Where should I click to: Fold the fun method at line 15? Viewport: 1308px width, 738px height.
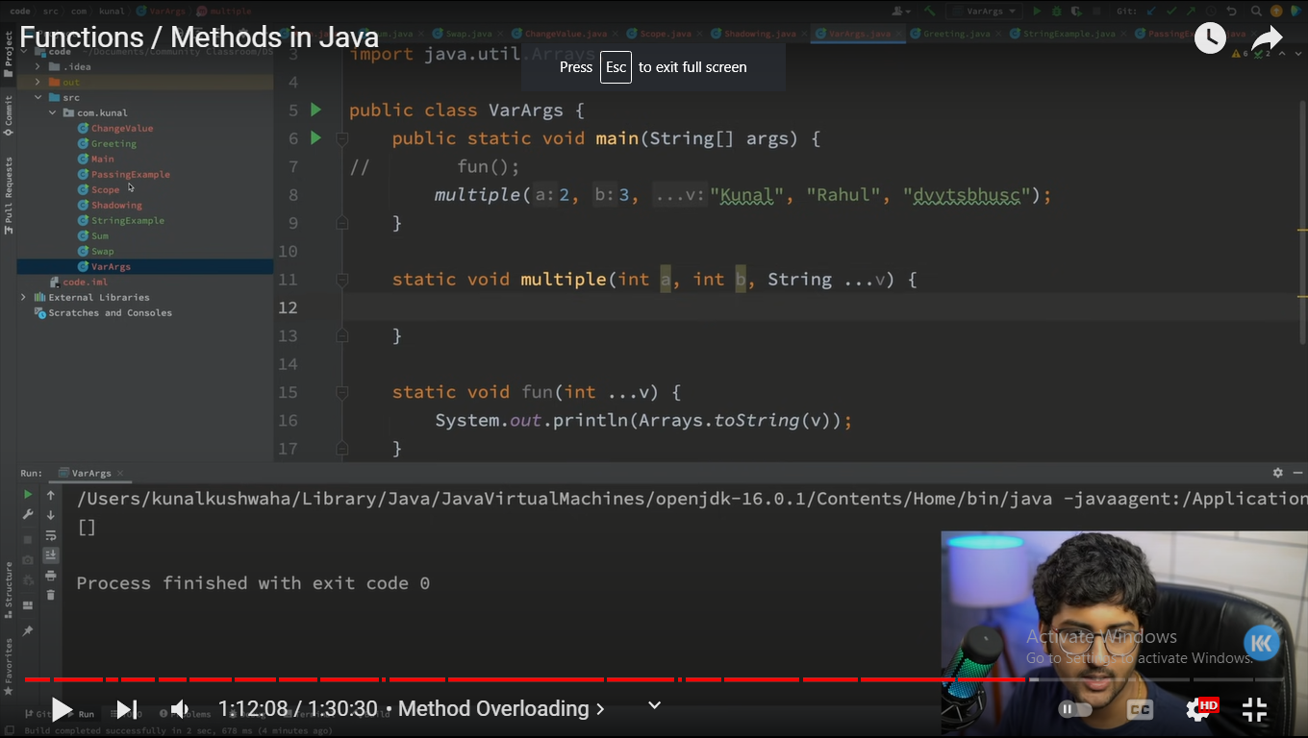(x=341, y=392)
